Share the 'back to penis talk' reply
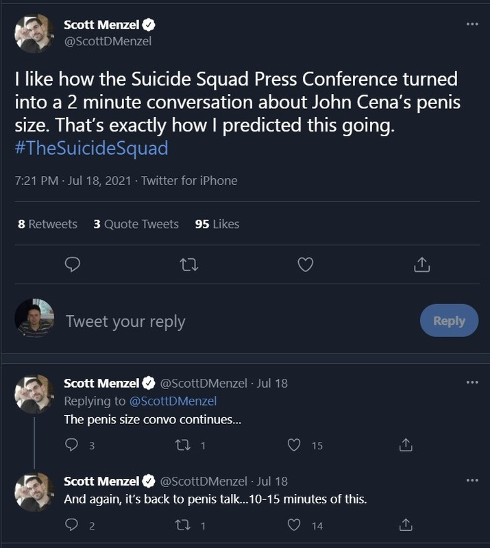Screen dimensions: 490x548 (x=405, y=525)
